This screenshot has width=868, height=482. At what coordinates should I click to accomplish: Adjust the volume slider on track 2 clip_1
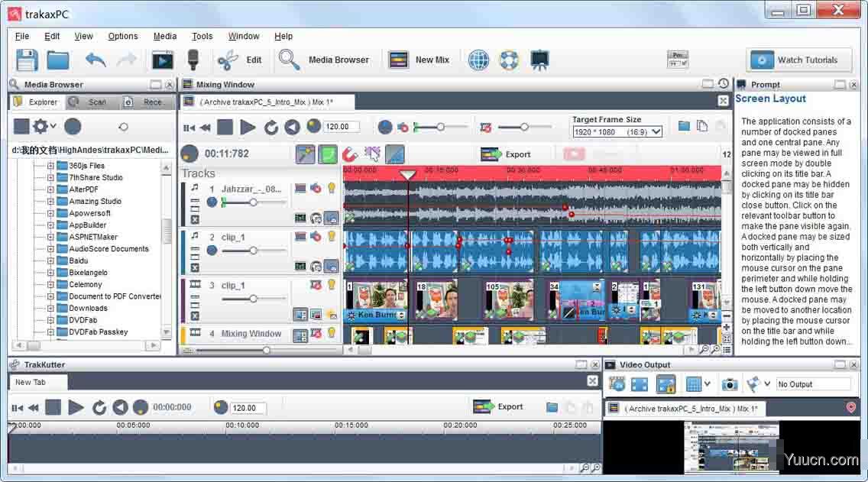(x=253, y=251)
